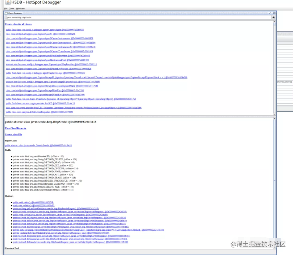Open the getAllDeclaredMethods method link
This screenshot has height=255, width=293.
point(89,230)
